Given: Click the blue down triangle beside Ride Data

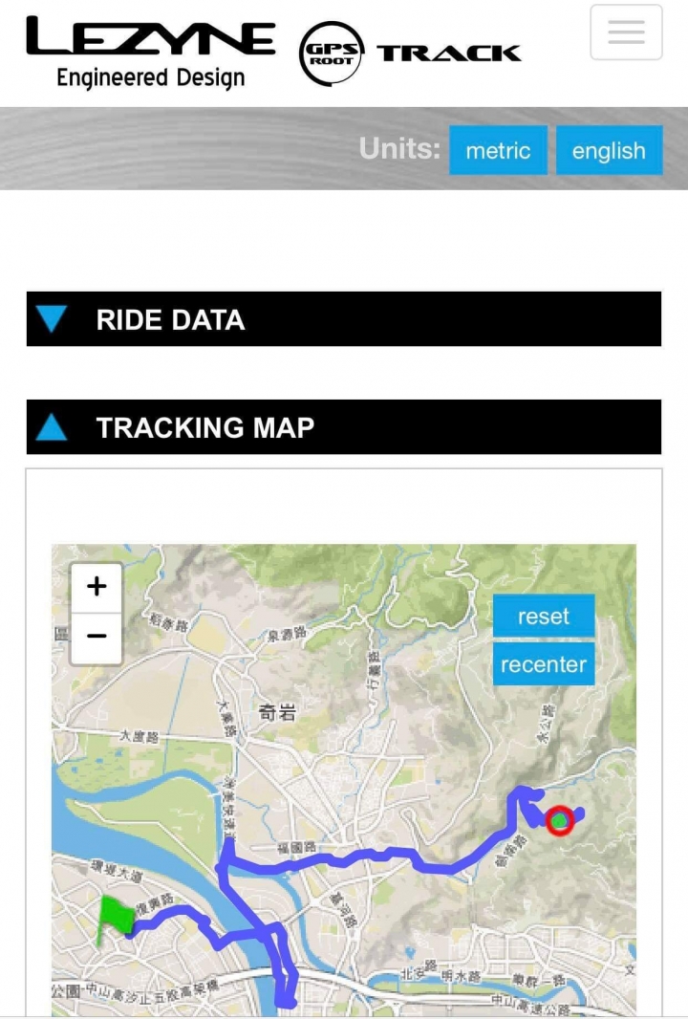Looking at the screenshot, I should pos(52,319).
